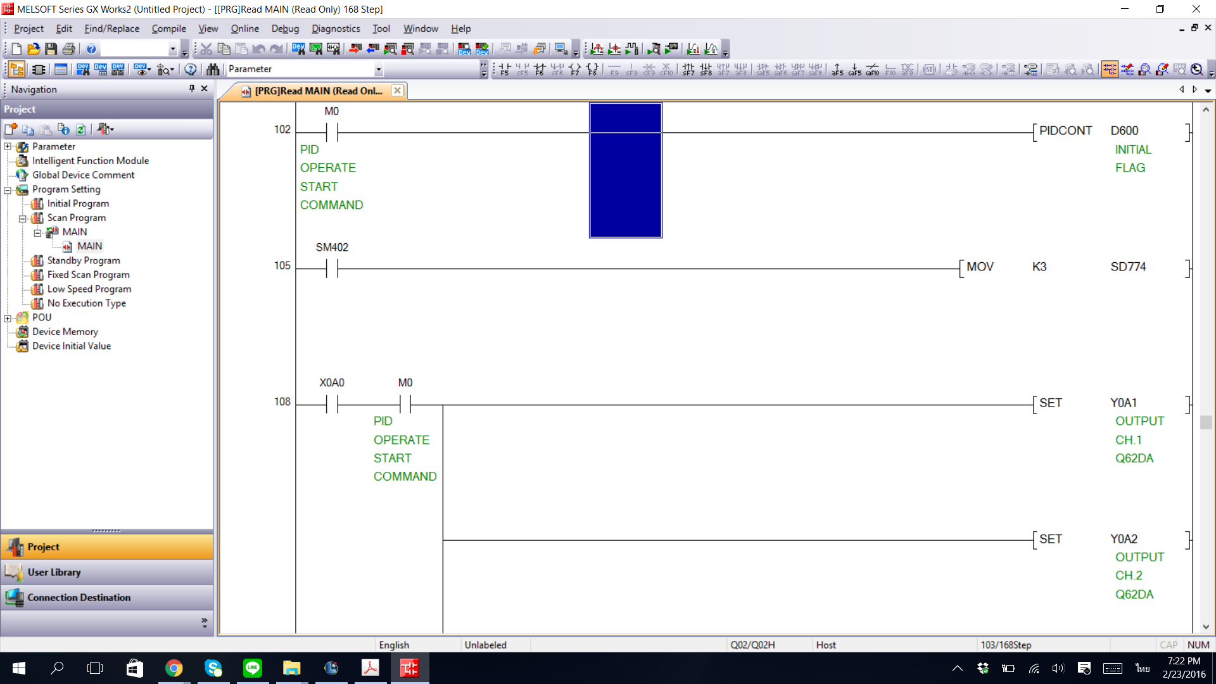Open the Online menu
The image size is (1216, 684).
(244, 28)
